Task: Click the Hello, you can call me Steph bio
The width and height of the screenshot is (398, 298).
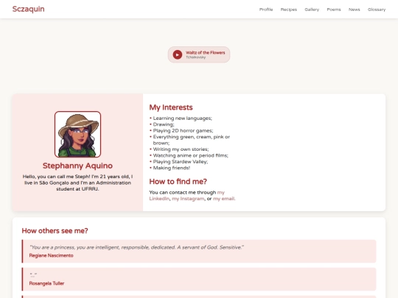Action: coord(77,182)
